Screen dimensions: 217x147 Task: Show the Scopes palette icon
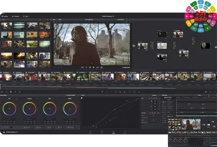(211, 92)
